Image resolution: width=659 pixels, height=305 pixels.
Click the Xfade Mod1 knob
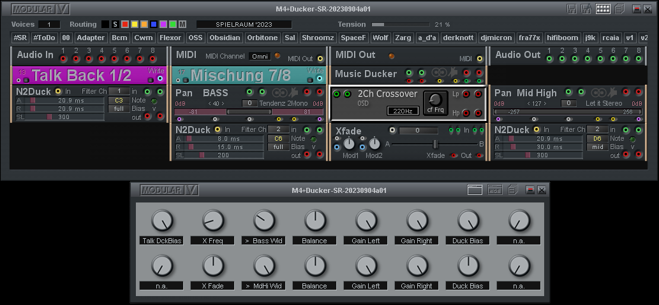click(350, 144)
